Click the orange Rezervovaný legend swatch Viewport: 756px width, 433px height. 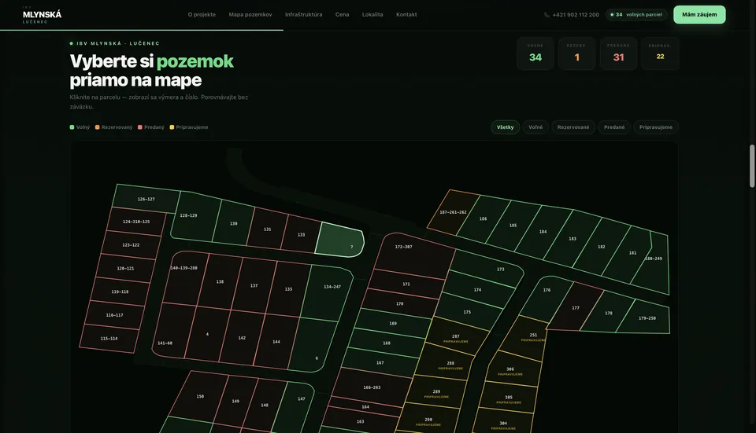[98, 127]
